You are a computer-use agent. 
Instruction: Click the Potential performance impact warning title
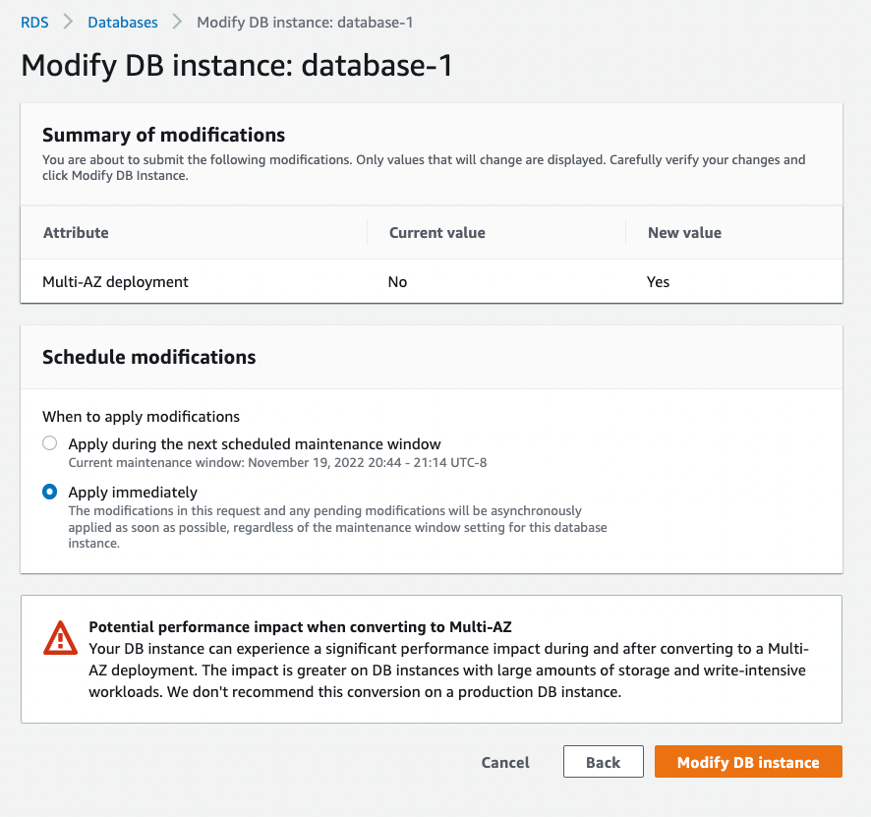[300, 627]
